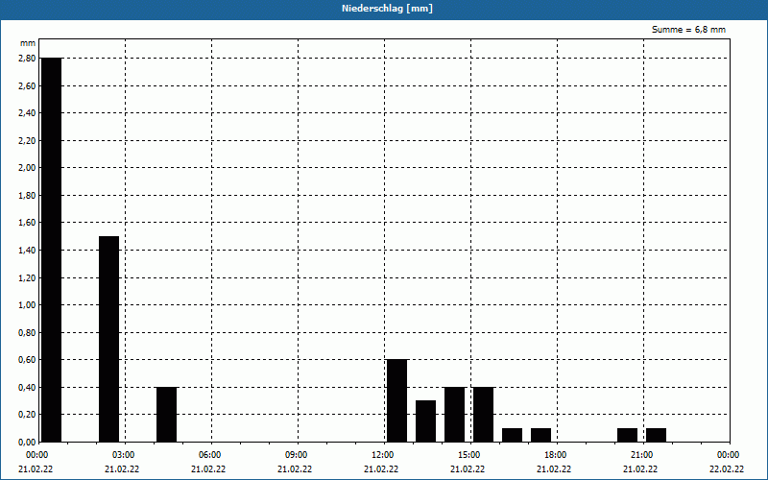768x480 pixels.
Task: Click the bar reaching 1,50 mm before 03:00
Action: (108, 339)
